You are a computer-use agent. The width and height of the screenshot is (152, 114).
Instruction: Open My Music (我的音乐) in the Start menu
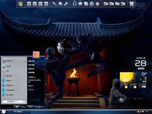[31, 69]
